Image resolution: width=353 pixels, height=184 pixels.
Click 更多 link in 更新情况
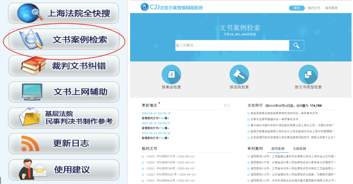coord(227,106)
